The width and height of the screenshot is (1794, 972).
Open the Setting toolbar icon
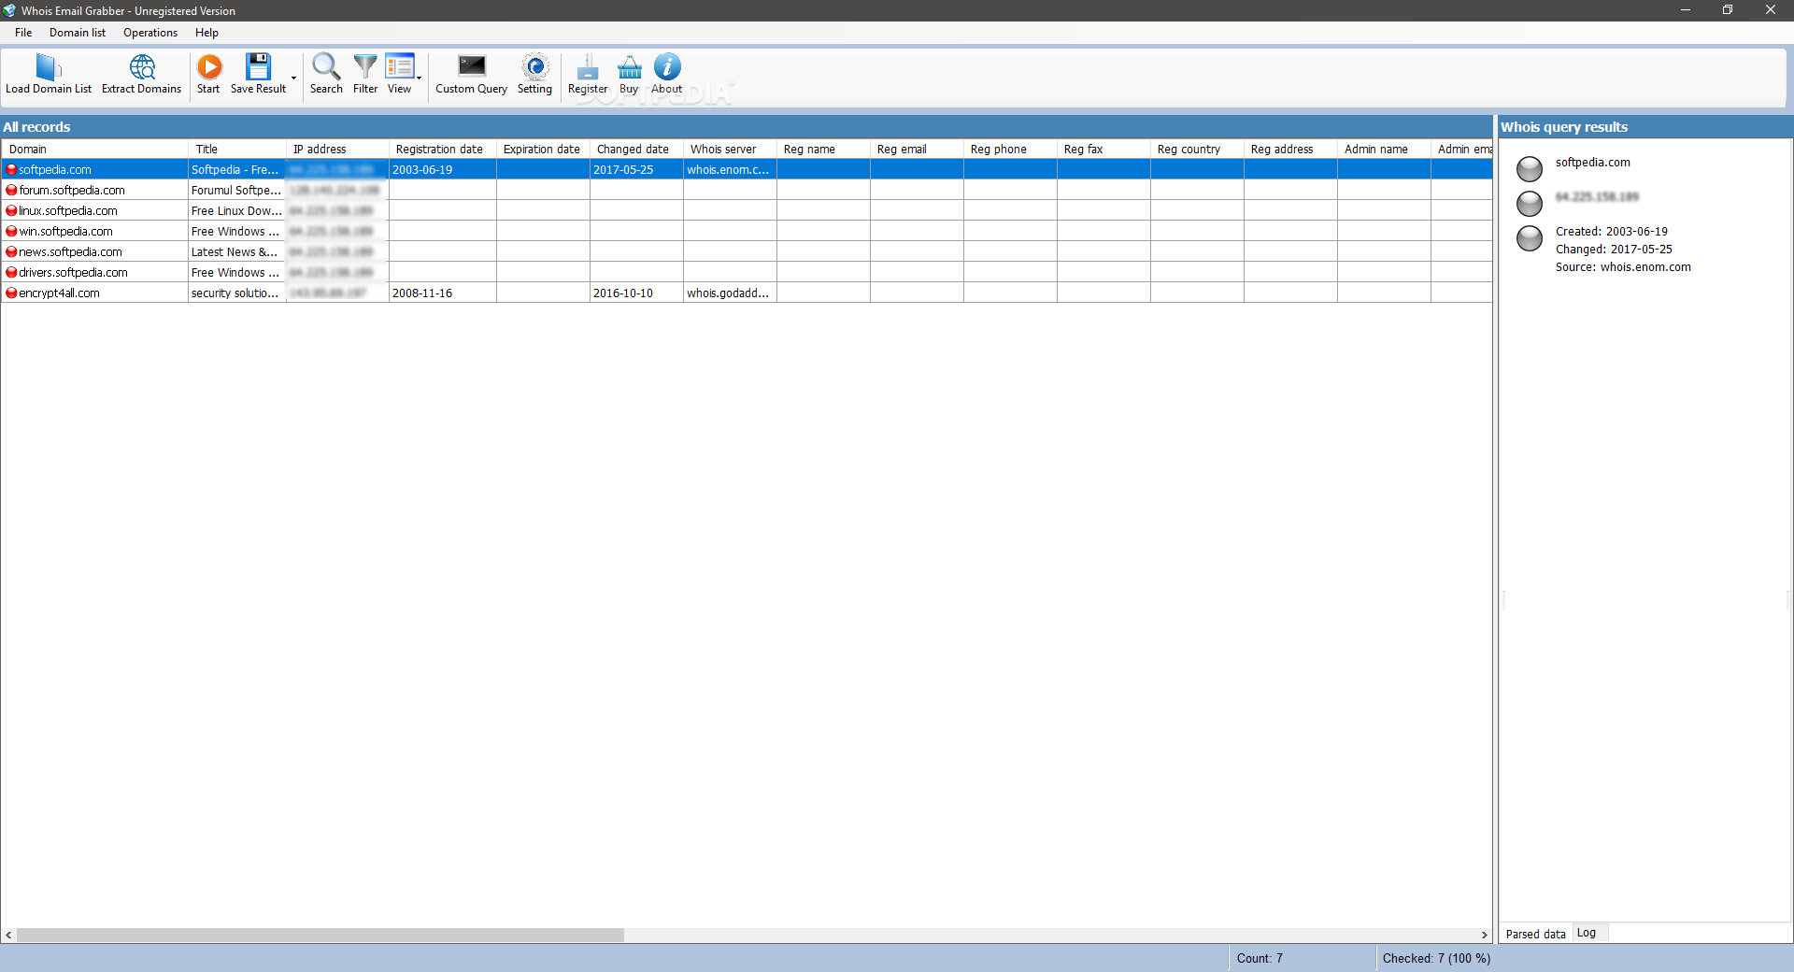[535, 66]
